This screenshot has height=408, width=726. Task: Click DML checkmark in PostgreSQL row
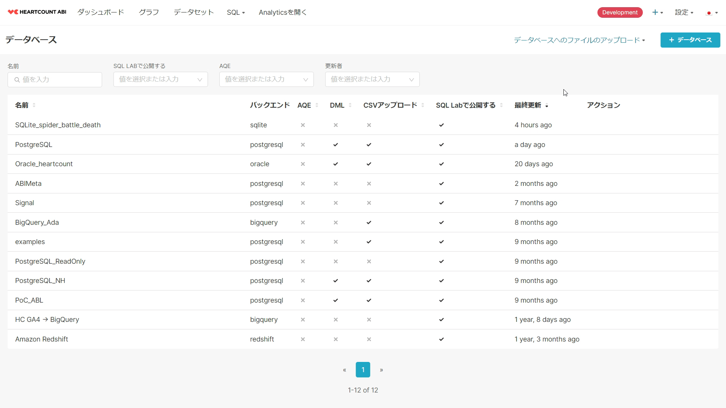click(335, 145)
